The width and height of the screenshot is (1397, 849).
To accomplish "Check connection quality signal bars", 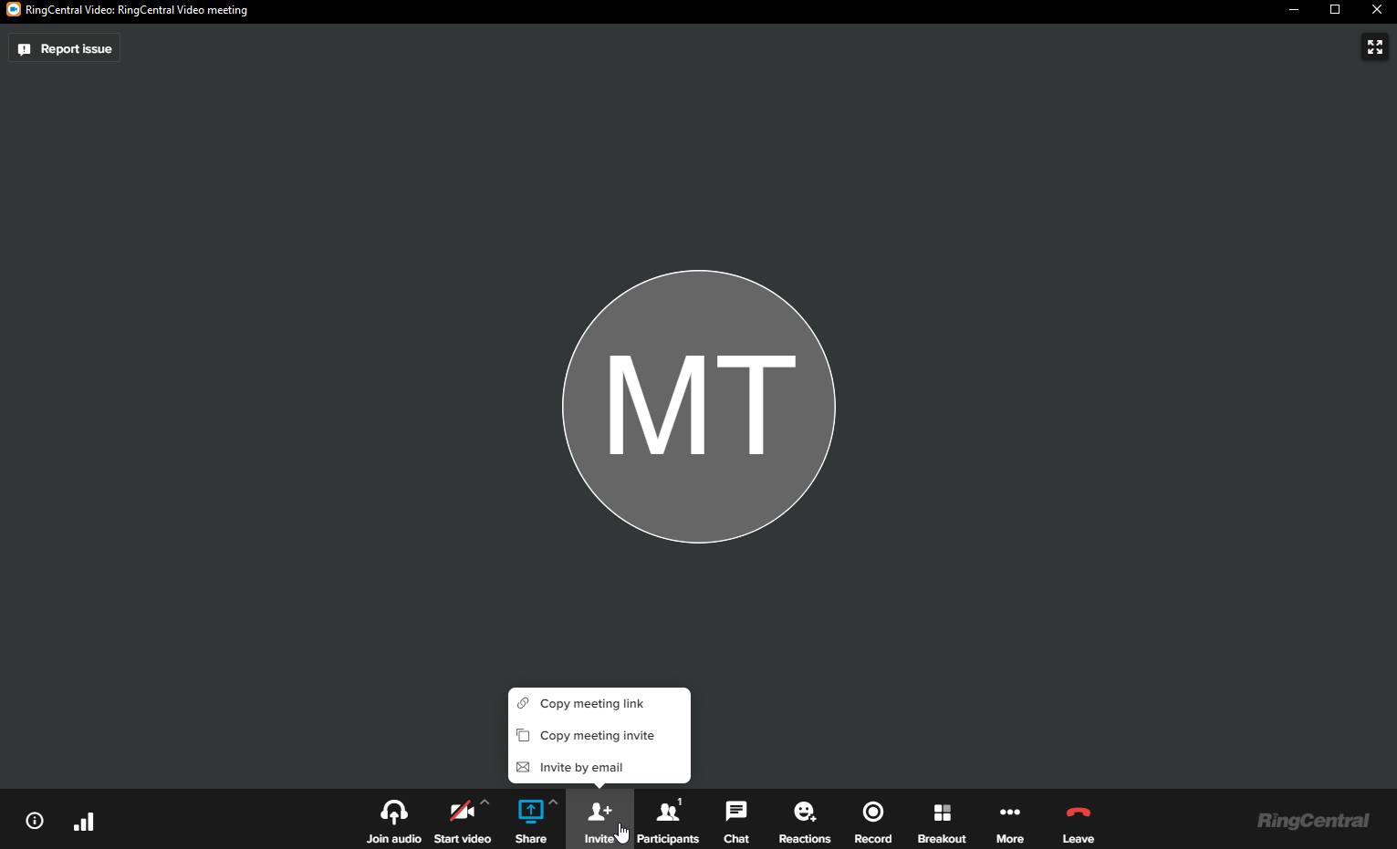I will pos(83,822).
